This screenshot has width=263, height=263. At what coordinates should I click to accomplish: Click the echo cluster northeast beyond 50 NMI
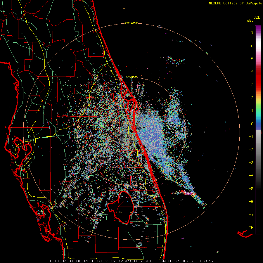pyautogui.click(x=175, y=61)
